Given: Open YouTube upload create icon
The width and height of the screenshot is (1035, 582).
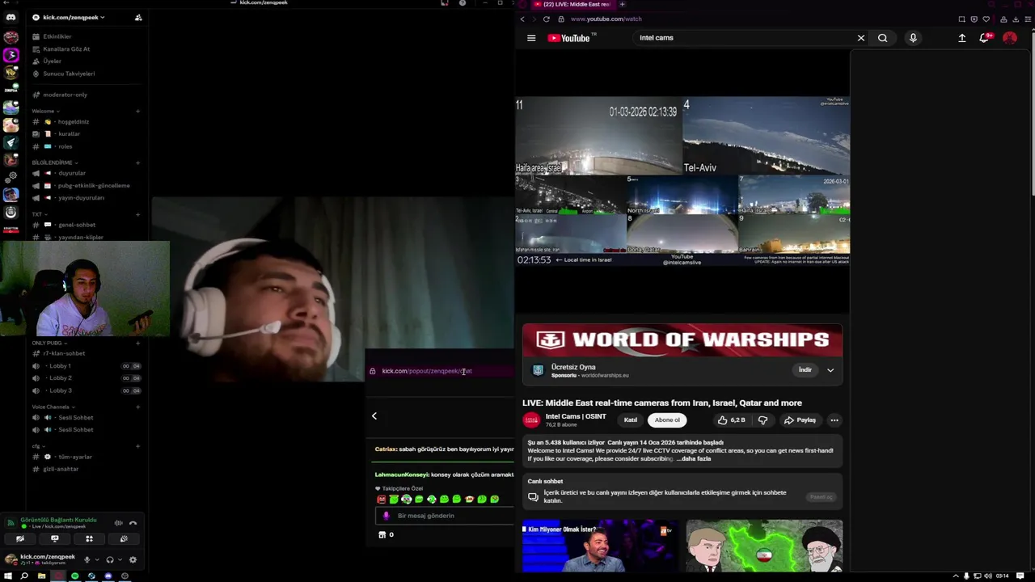Looking at the screenshot, I should click(962, 38).
